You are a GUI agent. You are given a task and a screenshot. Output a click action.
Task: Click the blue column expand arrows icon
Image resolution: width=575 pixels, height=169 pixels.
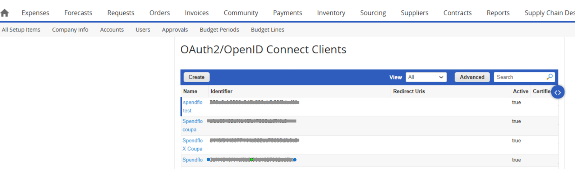pos(557,92)
